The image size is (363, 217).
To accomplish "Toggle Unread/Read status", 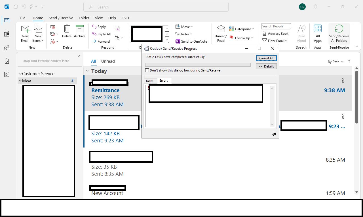I will pos(221,33).
